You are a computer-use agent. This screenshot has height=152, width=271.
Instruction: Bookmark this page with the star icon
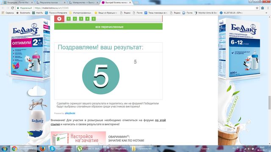point(257,8)
